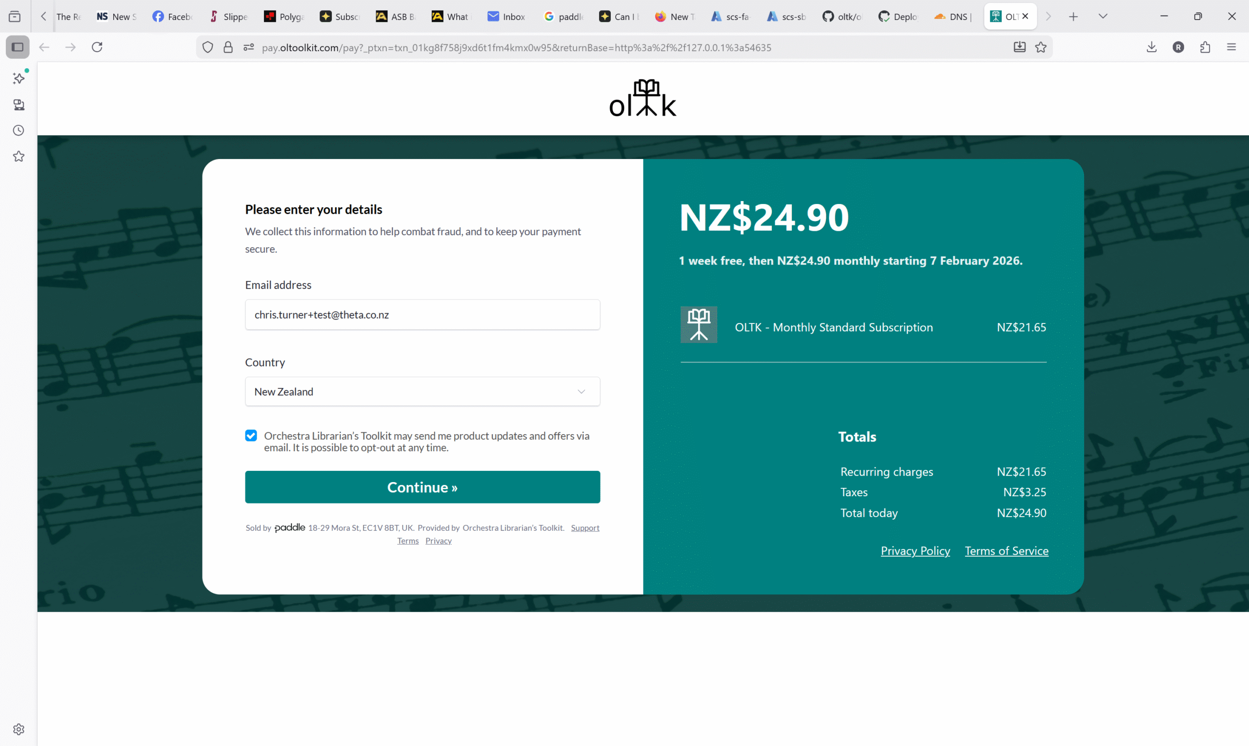Bookmark this page with the star icon
This screenshot has width=1249, height=746.
pyautogui.click(x=1041, y=47)
